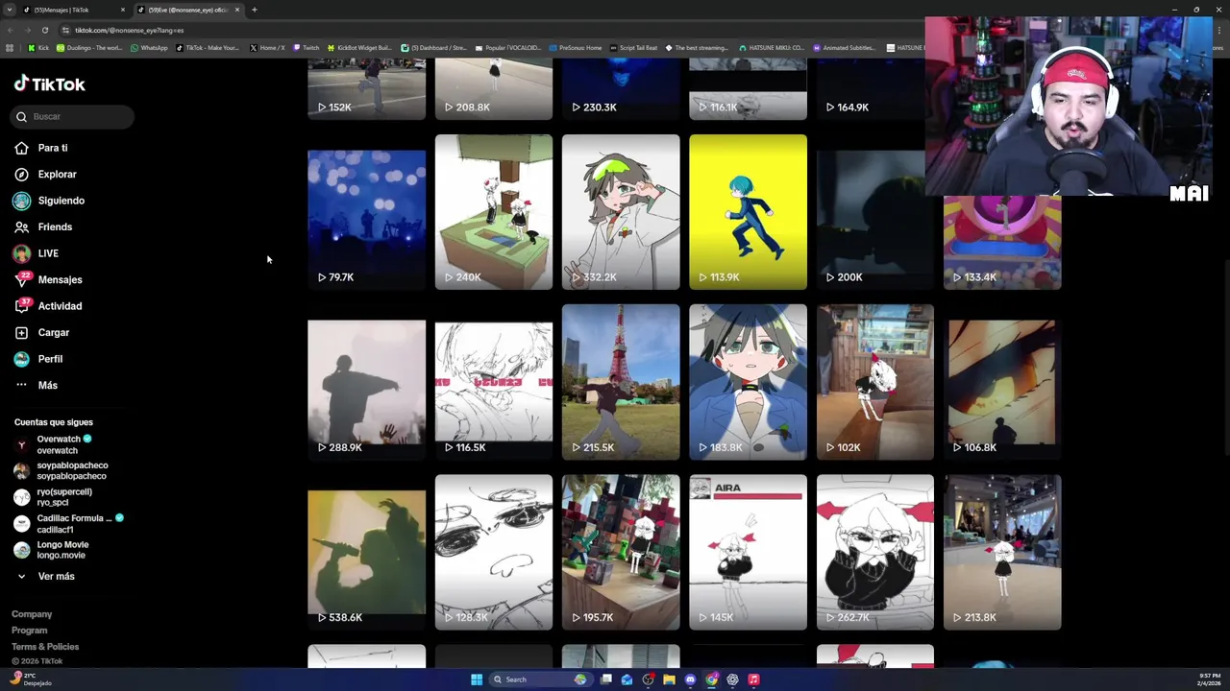
Task: Open the video with 133.4K views
Action: 1002,242
